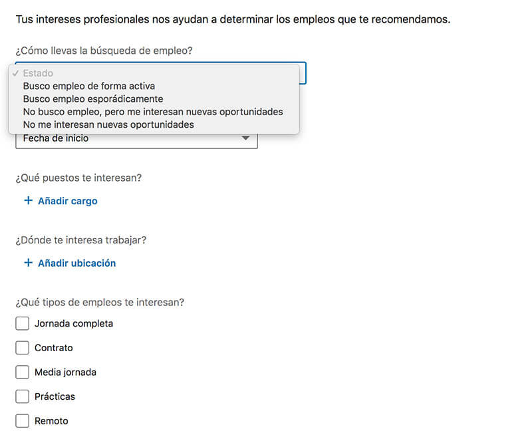Click the plus icon beside Añadir cargo
Viewport: 532px width, 433px height.
(28, 201)
